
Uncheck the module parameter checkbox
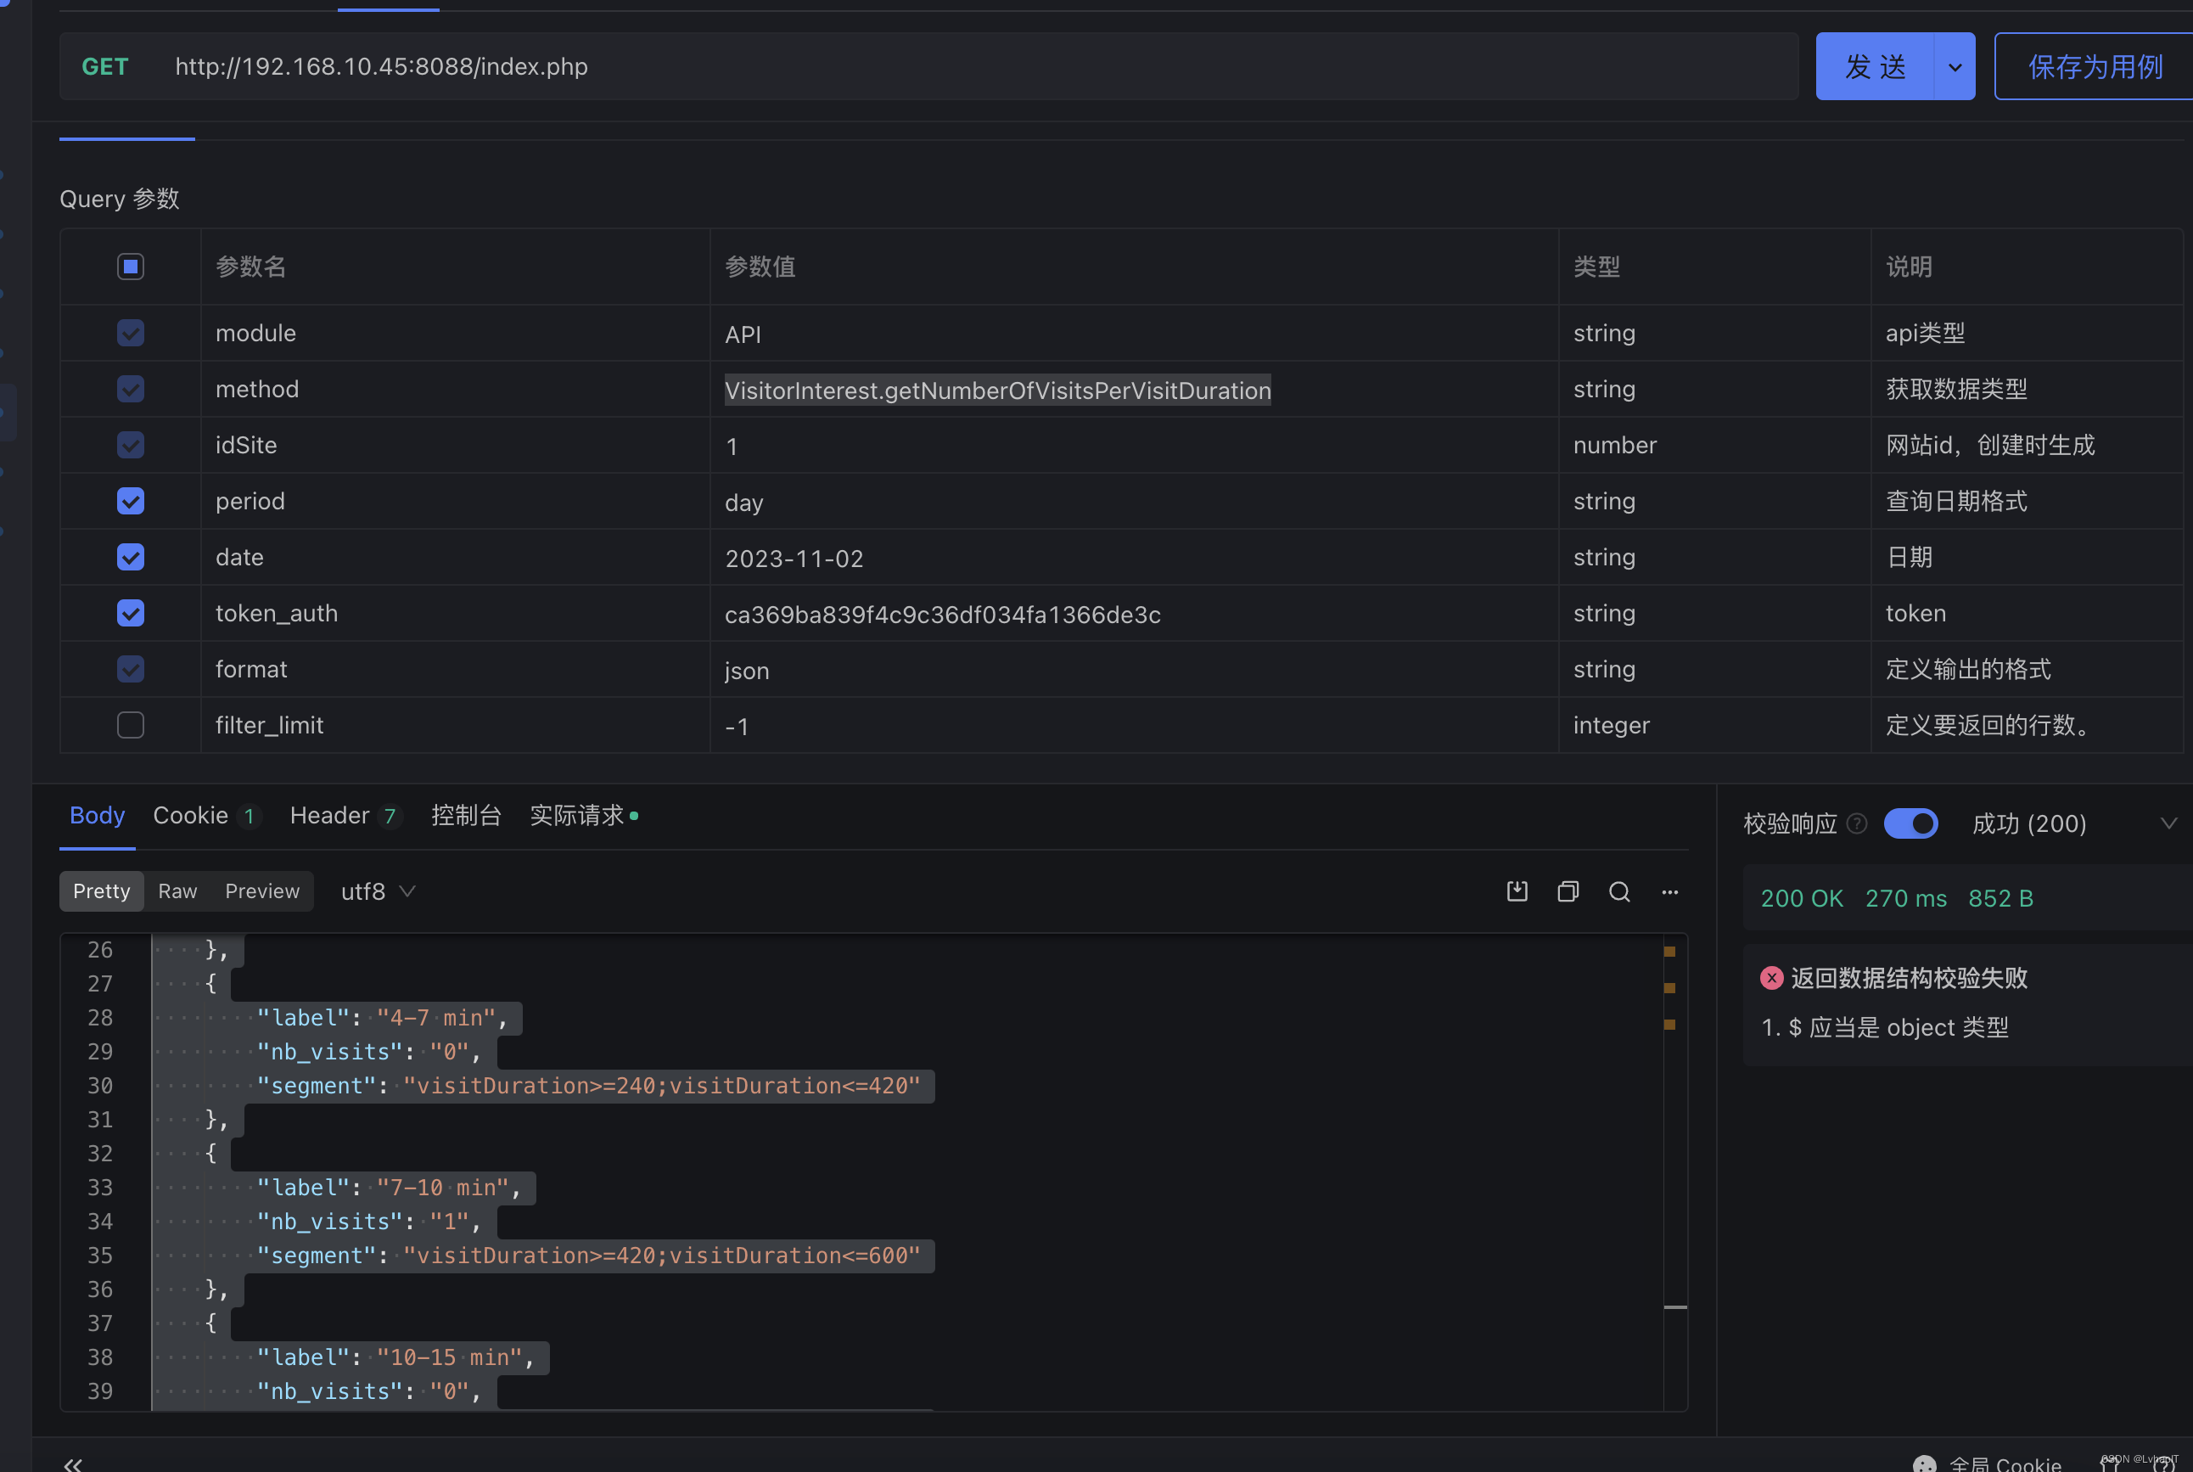[x=131, y=332]
